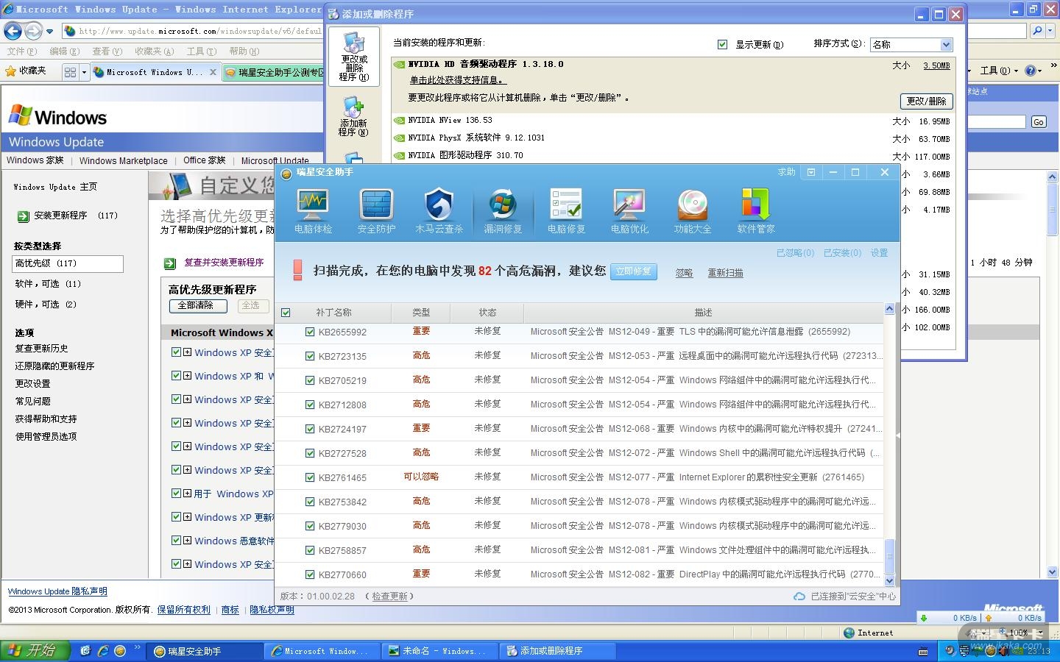The image size is (1060, 662).
Task: Switch to the Microsoft Windows Update browser tab
Action: click(x=155, y=72)
